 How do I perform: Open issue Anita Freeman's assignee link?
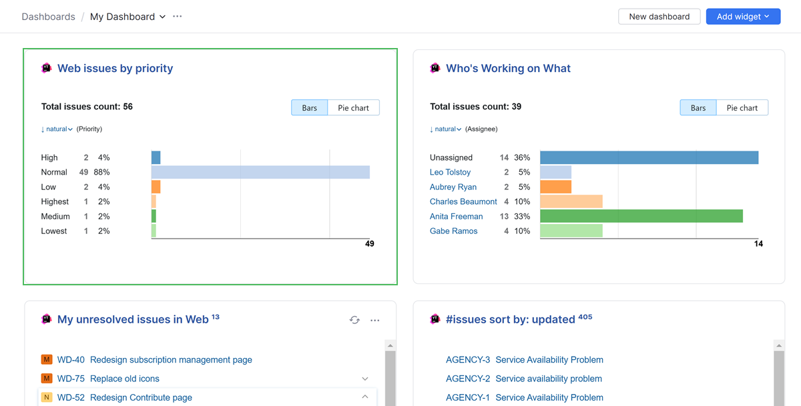pyautogui.click(x=456, y=216)
